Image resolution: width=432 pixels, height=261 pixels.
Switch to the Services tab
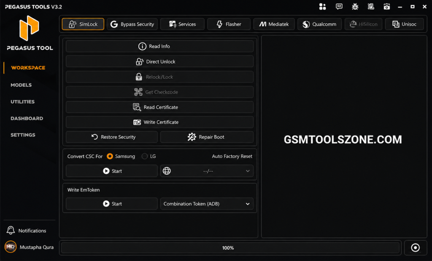pyautogui.click(x=182, y=24)
